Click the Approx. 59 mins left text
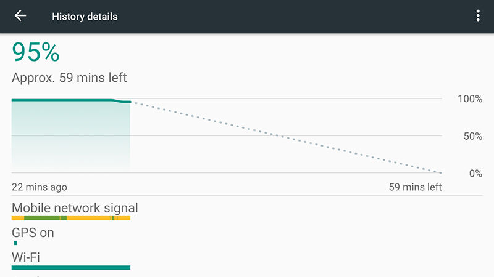494x277 pixels. click(69, 78)
